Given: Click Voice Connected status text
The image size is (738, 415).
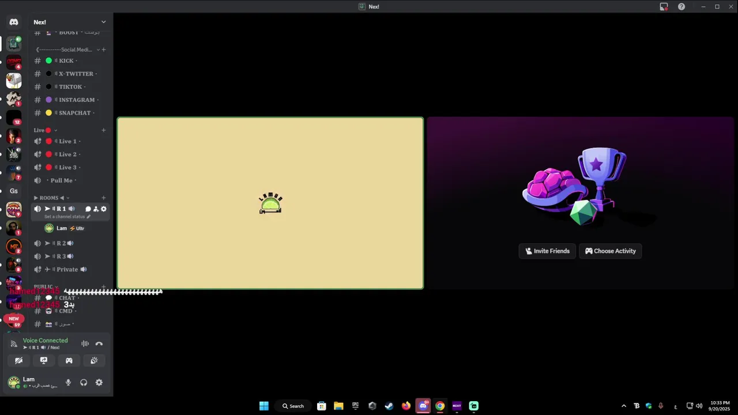Looking at the screenshot, I should 45,341.
